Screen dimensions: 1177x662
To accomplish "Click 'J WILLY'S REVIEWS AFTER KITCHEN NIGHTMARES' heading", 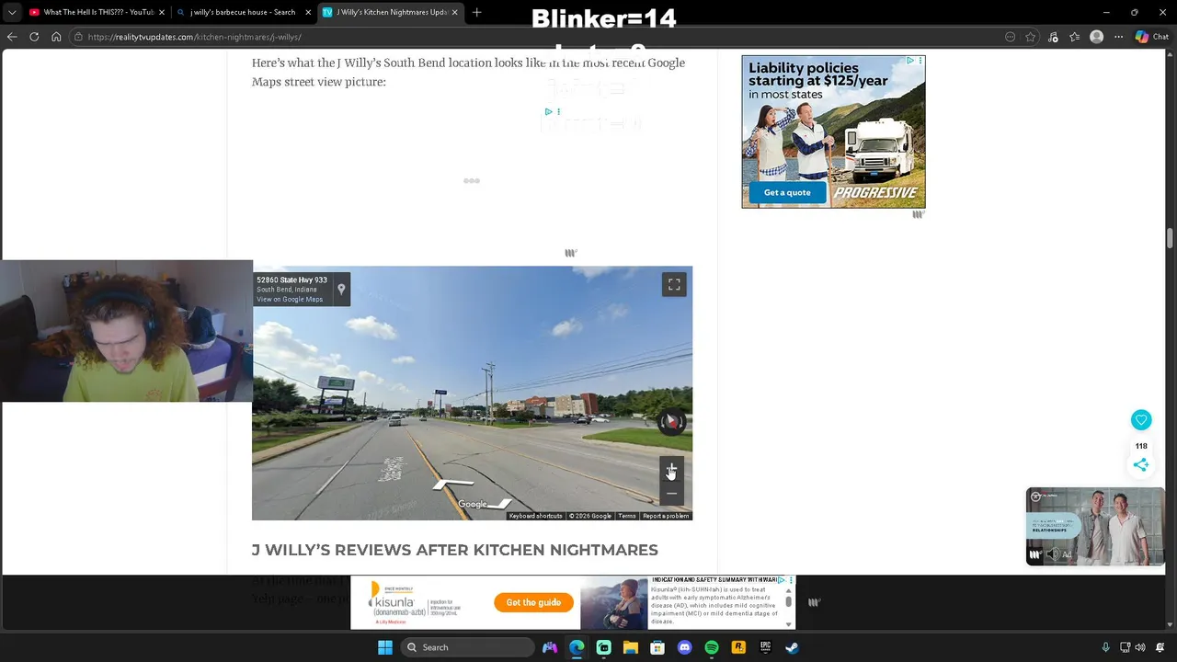I will tap(455, 550).
